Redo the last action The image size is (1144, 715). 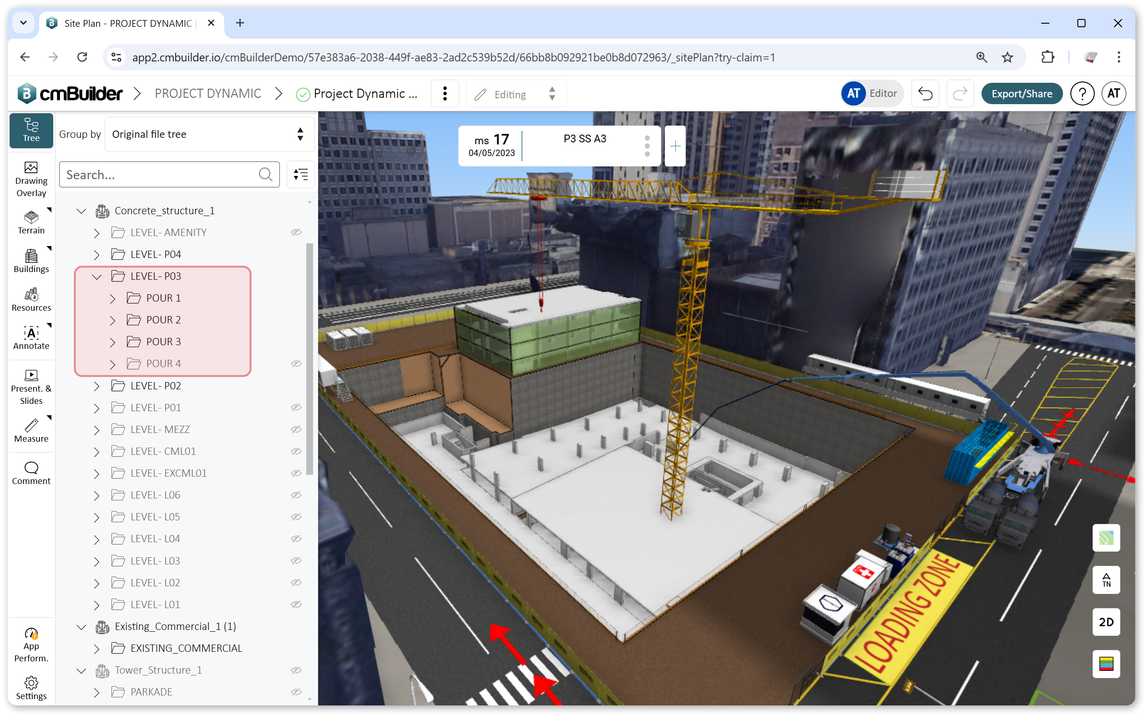(x=960, y=94)
